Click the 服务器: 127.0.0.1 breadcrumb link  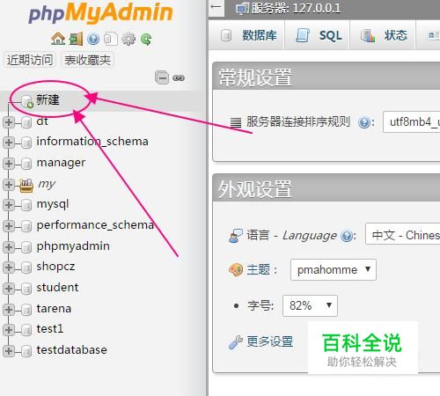[x=296, y=8]
